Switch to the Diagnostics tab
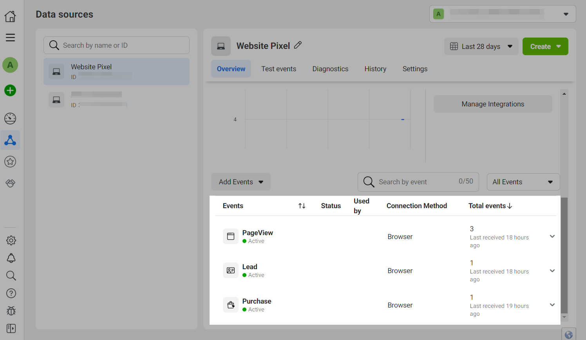 [x=330, y=69]
